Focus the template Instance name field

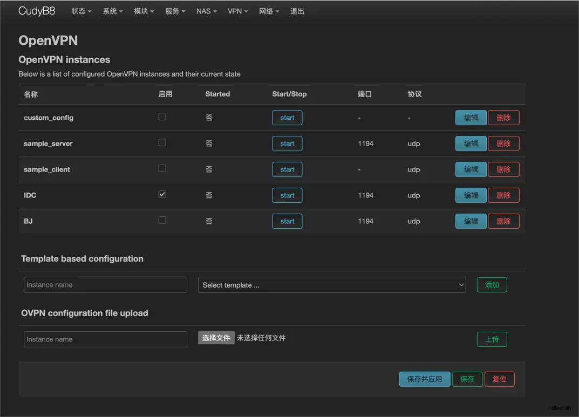pos(105,285)
